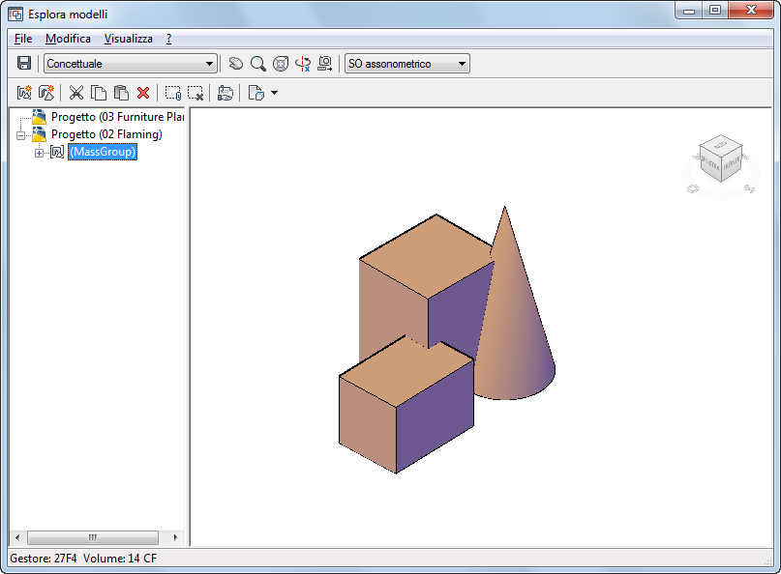Image resolution: width=781 pixels, height=574 pixels.
Task: Click the Zoom extents icon
Action: point(281,64)
